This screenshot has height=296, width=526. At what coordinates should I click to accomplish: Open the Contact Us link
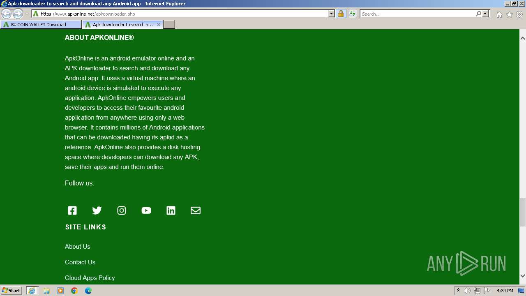tap(80, 262)
